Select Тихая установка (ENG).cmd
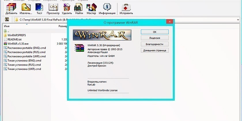Screen dimensions: 242x121 coord(24,60)
